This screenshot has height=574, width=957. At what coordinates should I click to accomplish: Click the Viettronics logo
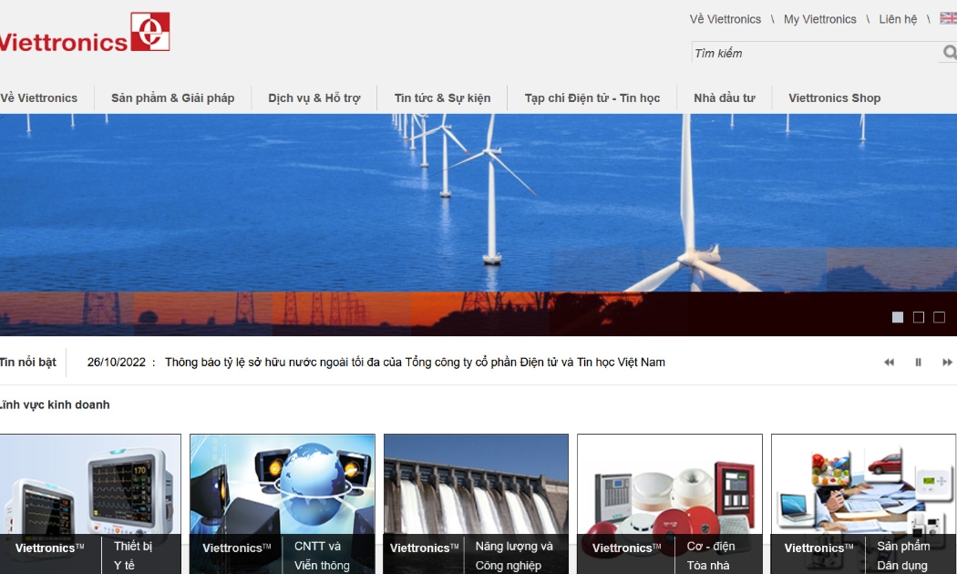click(84, 32)
